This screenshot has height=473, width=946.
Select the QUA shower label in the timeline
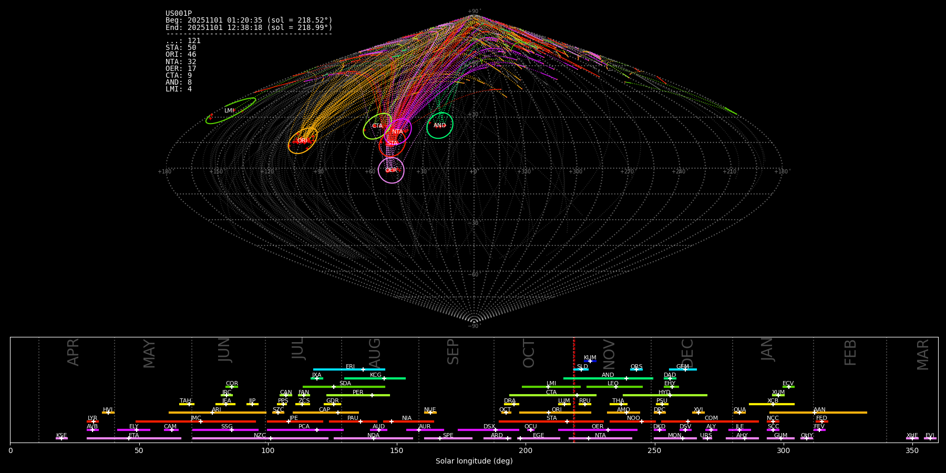pos(739,410)
